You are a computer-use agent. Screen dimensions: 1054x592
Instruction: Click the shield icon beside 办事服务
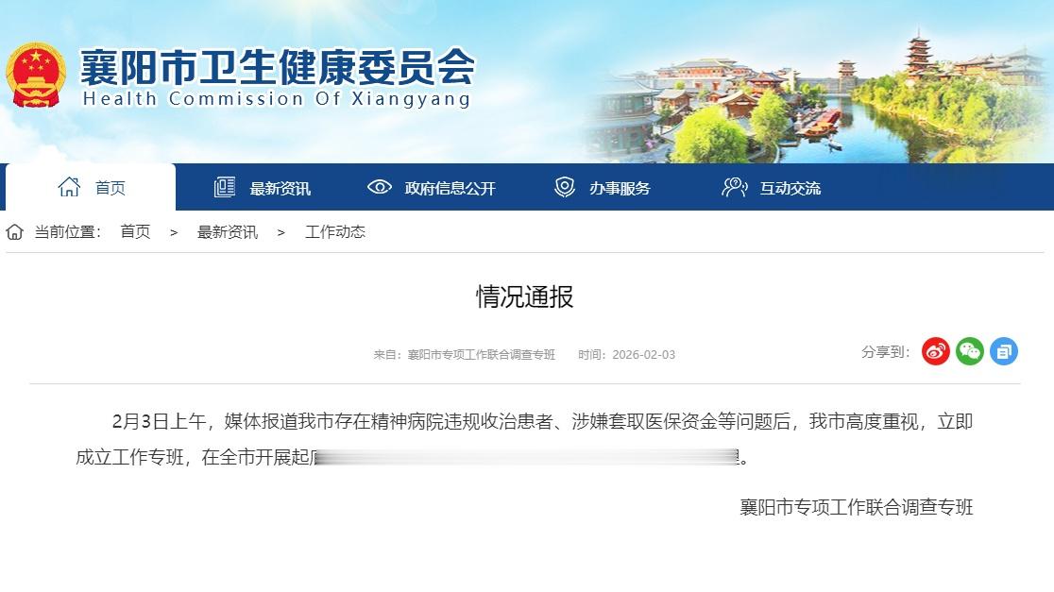tap(564, 186)
